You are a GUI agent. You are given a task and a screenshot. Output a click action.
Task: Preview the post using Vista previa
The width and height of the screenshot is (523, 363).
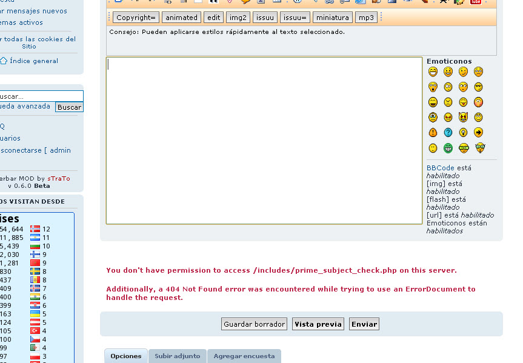(x=318, y=324)
